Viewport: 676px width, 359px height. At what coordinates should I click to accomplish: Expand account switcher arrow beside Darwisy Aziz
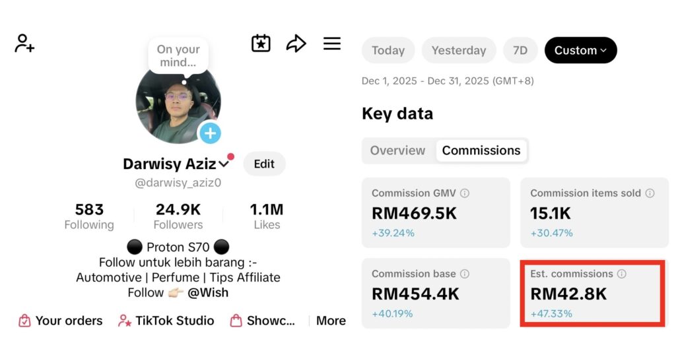pyautogui.click(x=224, y=164)
